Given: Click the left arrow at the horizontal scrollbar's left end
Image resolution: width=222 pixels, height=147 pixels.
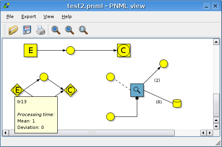Looking at the screenshot, I should pos(6,133).
